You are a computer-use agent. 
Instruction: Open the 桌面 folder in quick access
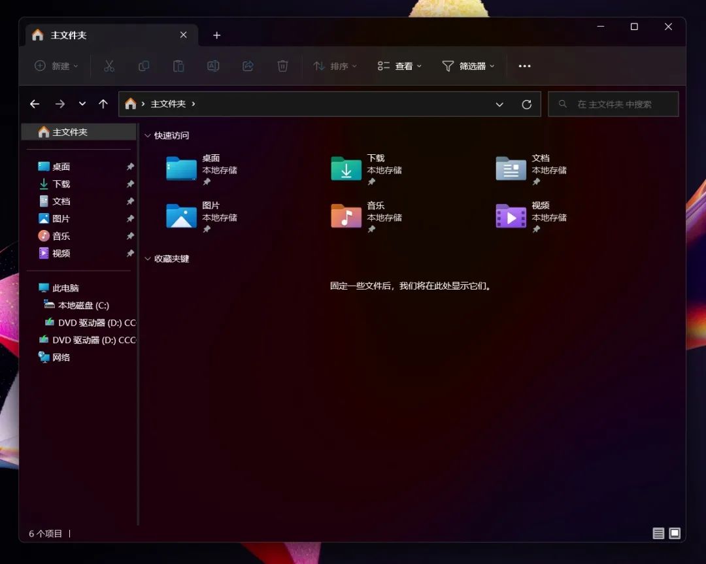[x=202, y=170]
